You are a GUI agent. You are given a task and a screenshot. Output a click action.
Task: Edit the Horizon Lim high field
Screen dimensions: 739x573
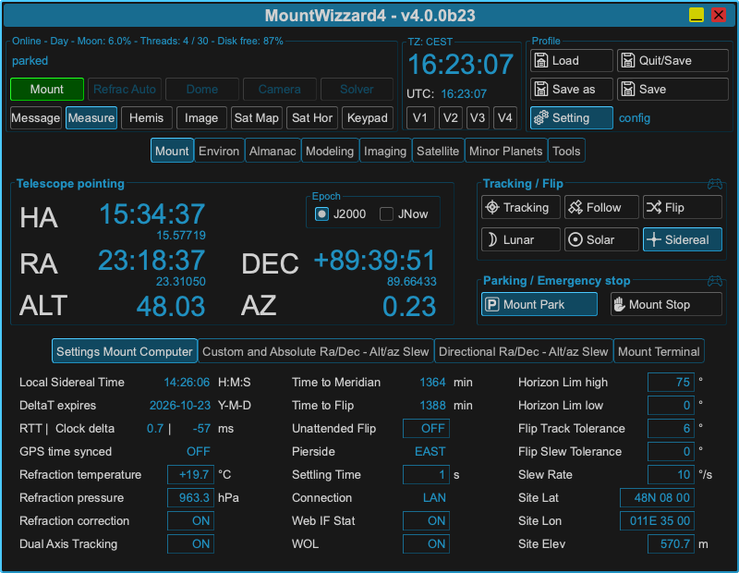point(672,382)
